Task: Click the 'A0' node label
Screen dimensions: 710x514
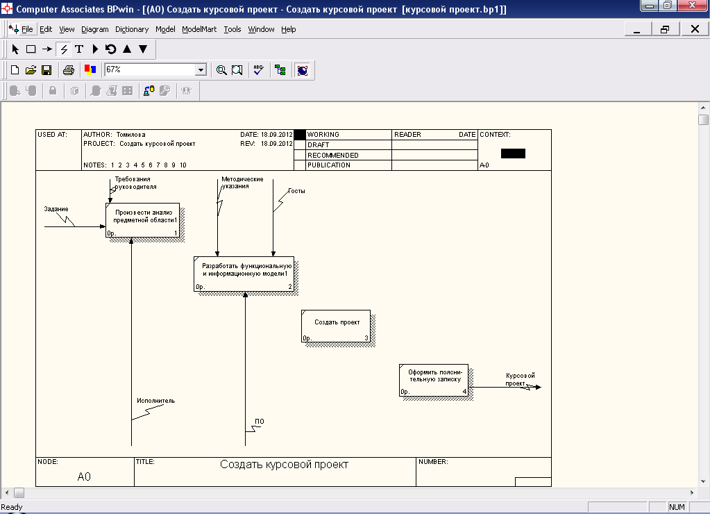Action: pos(84,476)
